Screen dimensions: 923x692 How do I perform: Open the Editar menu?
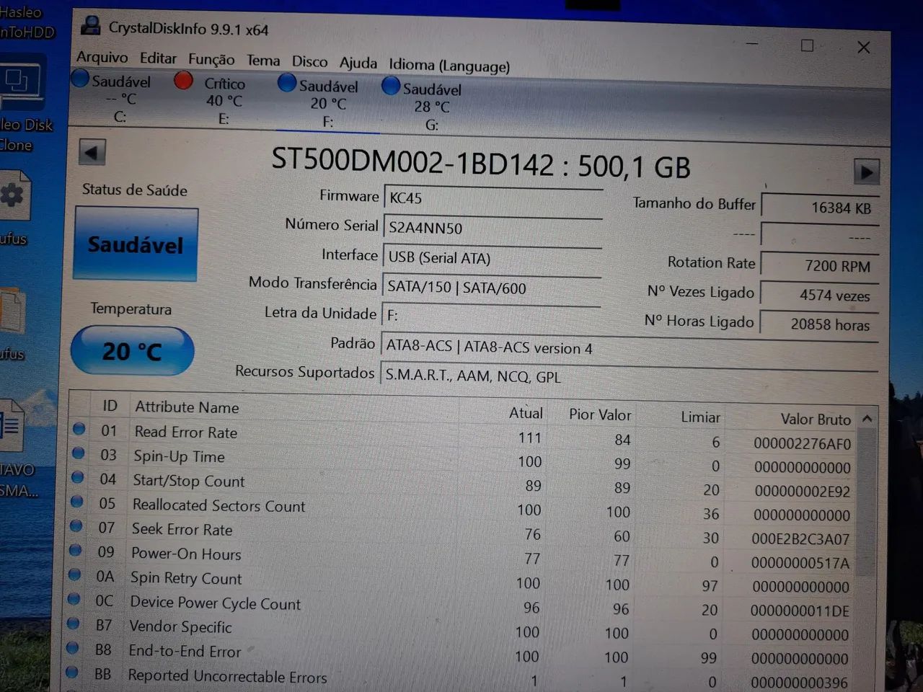(x=158, y=58)
